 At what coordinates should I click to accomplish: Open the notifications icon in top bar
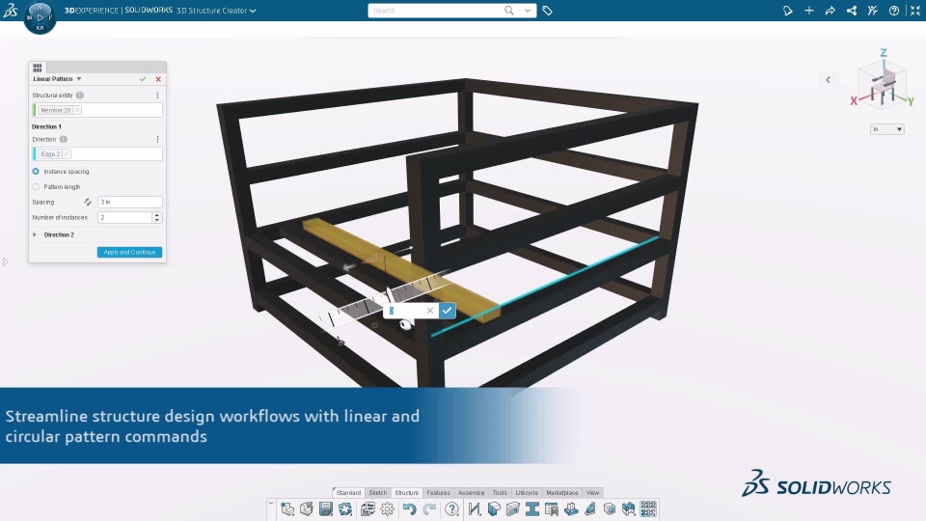coord(787,11)
